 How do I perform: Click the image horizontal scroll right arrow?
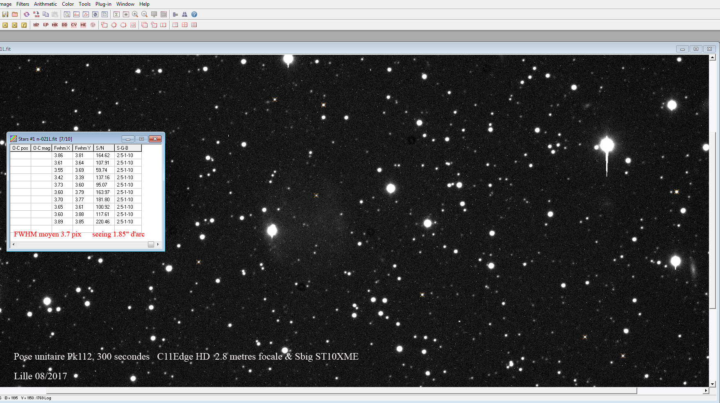point(706,391)
